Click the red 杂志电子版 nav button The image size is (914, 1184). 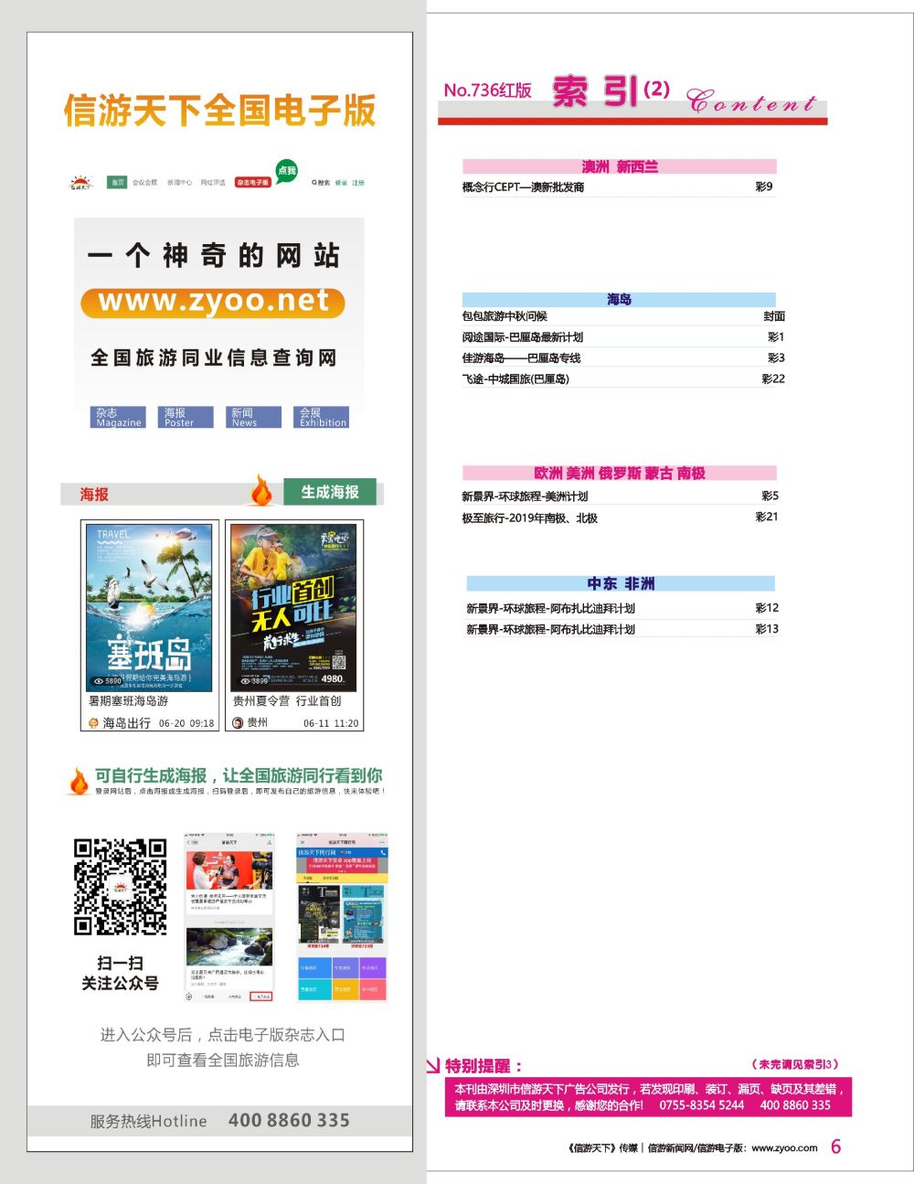coord(253,183)
